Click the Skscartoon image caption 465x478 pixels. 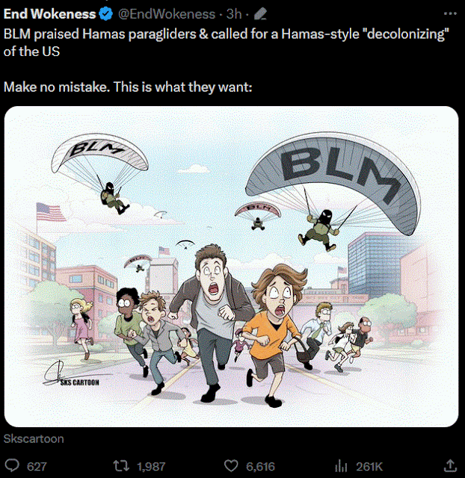click(x=34, y=438)
